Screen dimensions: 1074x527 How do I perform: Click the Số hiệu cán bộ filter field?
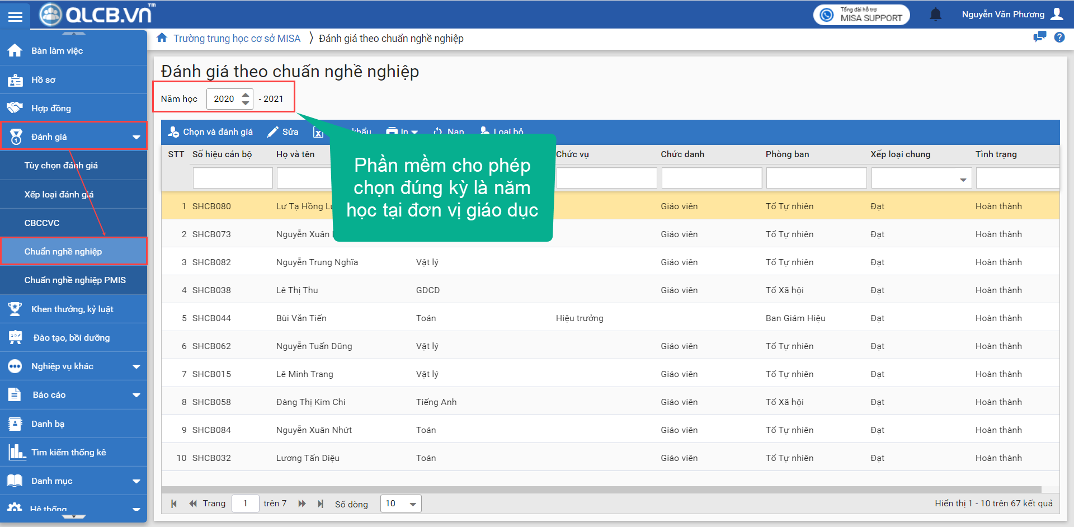click(233, 178)
